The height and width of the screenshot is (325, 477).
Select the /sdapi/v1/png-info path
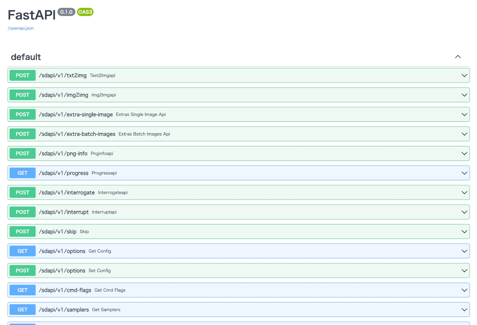coord(63,154)
